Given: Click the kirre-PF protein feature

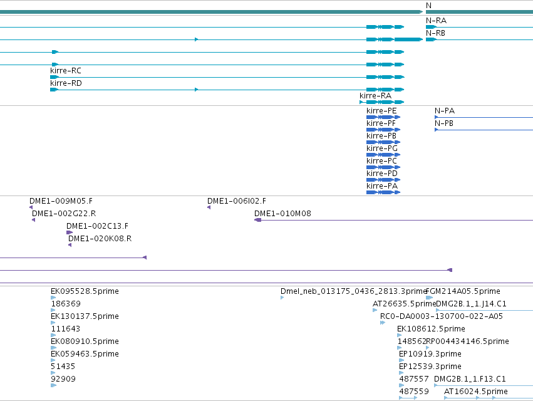Looking at the screenshot, I should click(x=383, y=130).
